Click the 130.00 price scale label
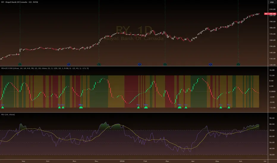Image resolution: width=277 pixels, height=163 pixels. (272, 58)
